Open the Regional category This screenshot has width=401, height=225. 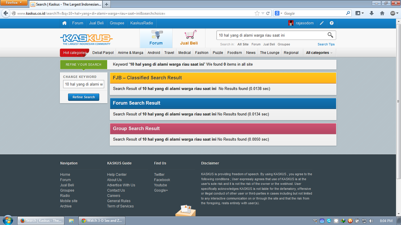pos(291,53)
